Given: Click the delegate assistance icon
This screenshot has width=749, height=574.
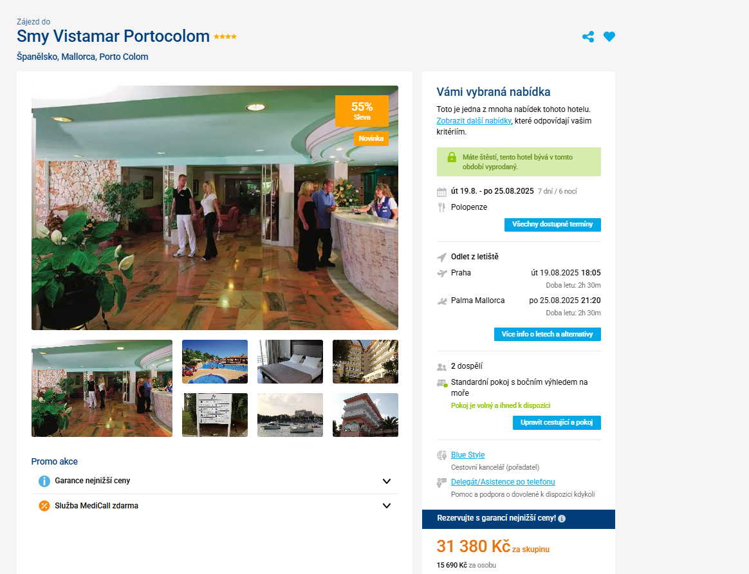Looking at the screenshot, I should coord(441,483).
